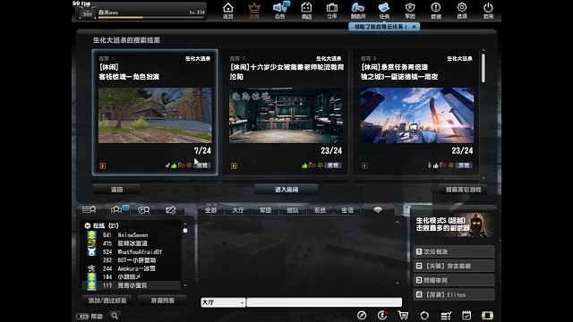Open the 大厅 chat channel dropdown
The height and width of the screenshot is (322, 573).
coord(223,302)
